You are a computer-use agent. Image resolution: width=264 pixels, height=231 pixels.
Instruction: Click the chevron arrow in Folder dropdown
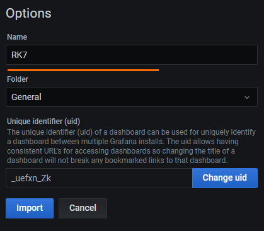coord(247,98)
